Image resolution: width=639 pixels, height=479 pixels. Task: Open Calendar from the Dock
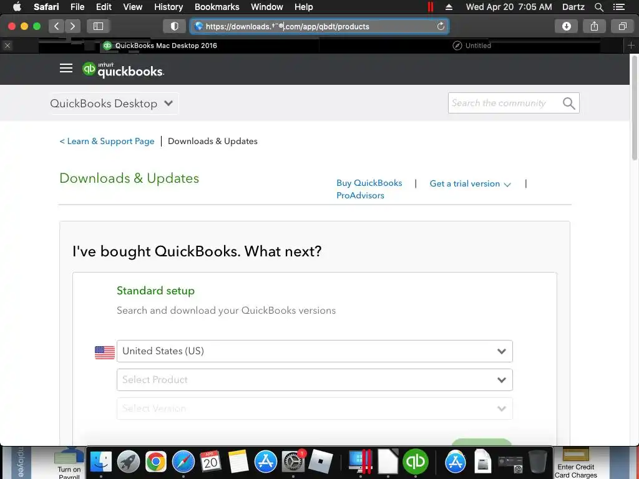coord(210,462)
